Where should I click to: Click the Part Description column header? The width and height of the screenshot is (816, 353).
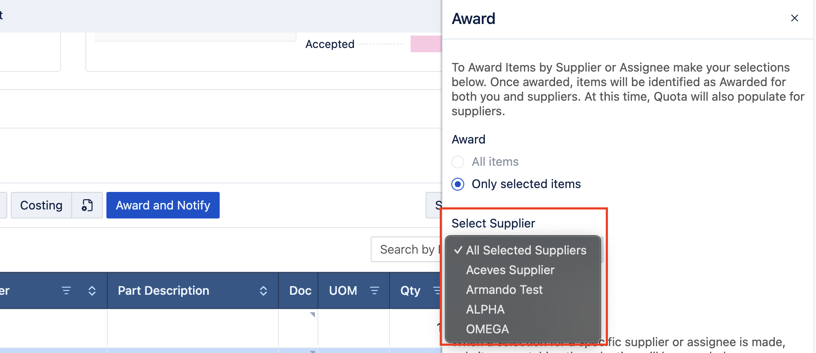[163, 291]
